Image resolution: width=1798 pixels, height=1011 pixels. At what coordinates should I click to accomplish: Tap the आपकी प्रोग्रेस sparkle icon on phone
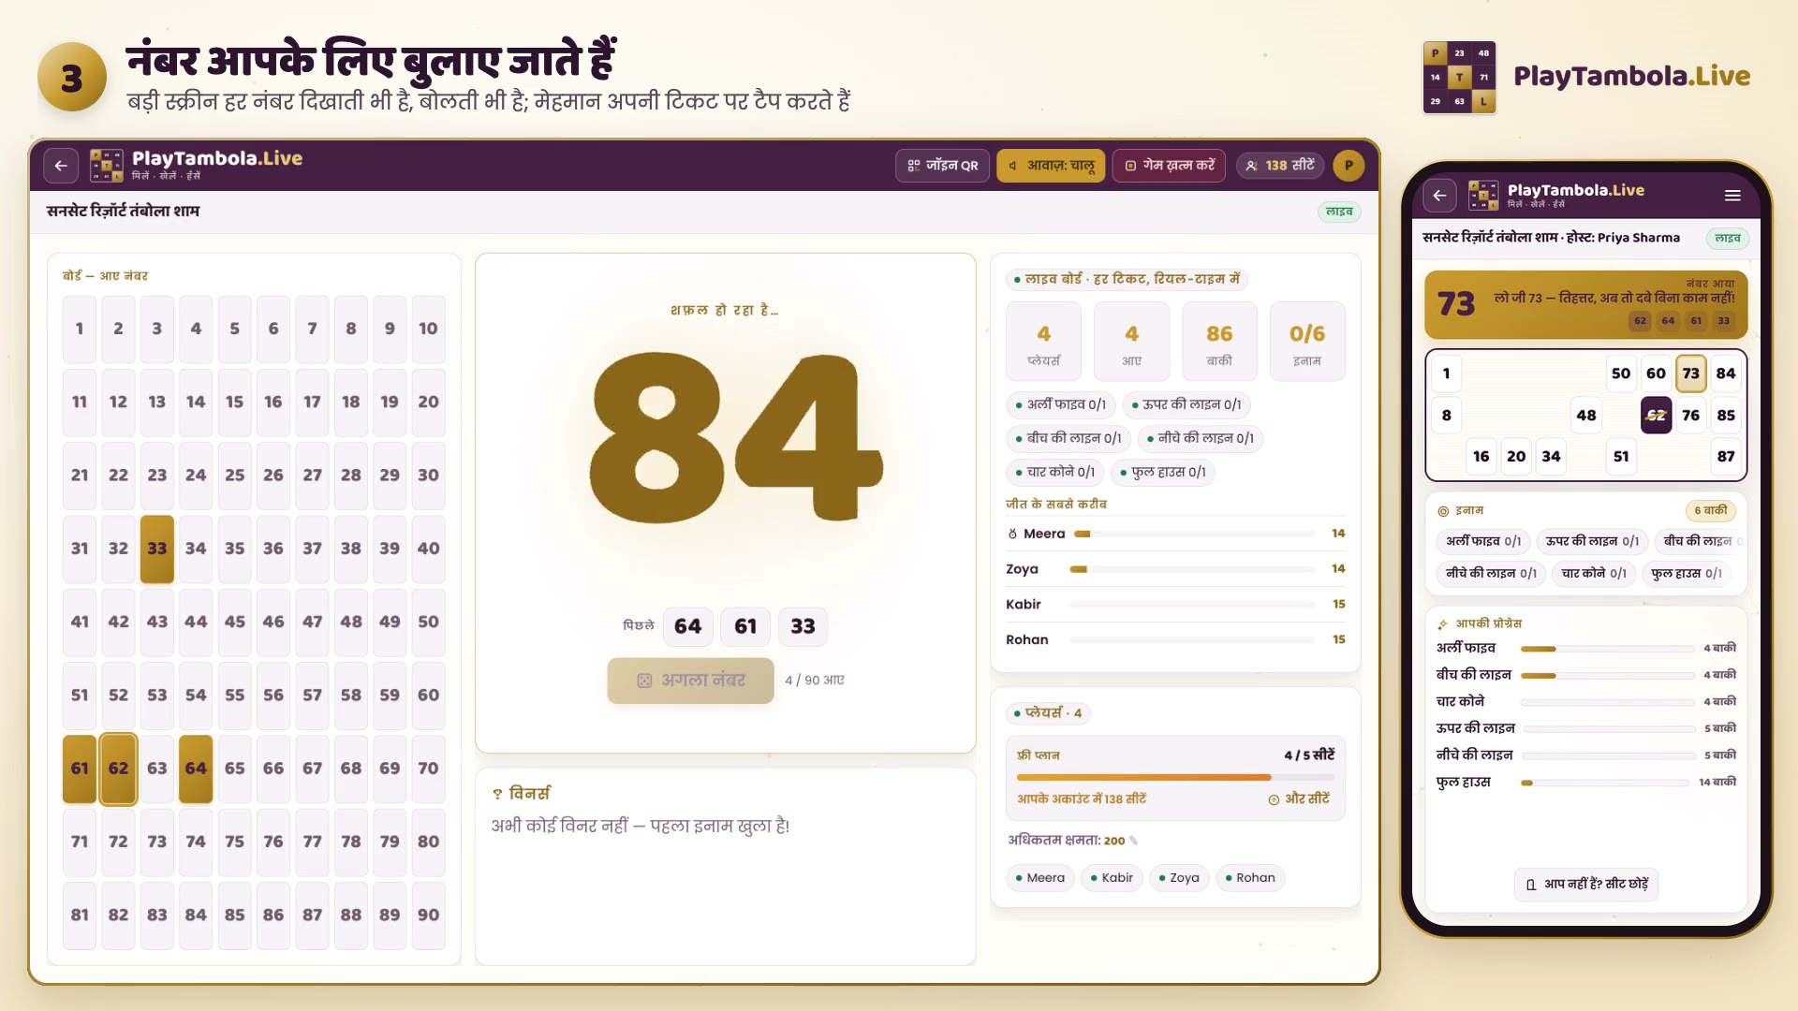tap(1442, 624)
